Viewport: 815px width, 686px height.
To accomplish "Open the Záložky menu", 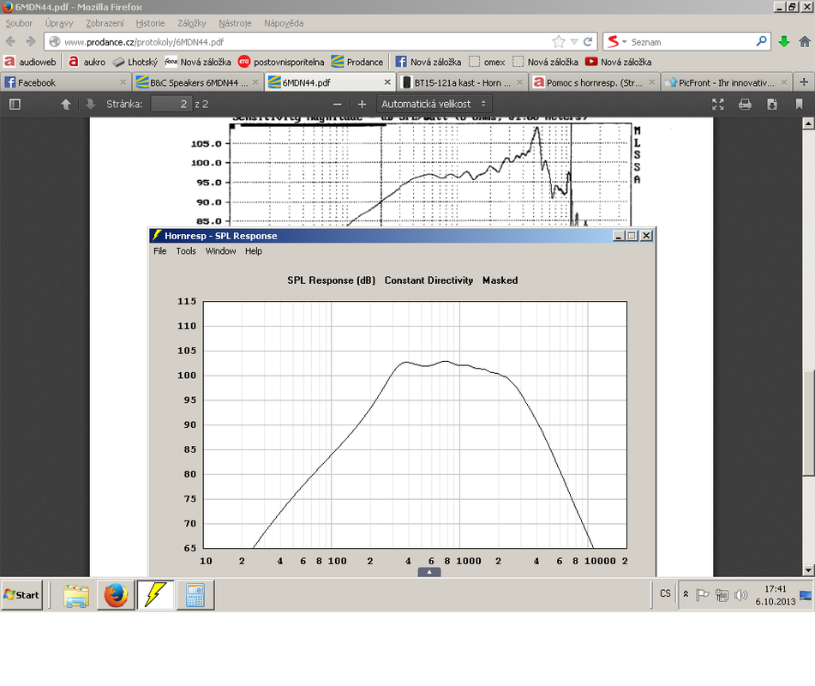I will (x=192, y=23).
